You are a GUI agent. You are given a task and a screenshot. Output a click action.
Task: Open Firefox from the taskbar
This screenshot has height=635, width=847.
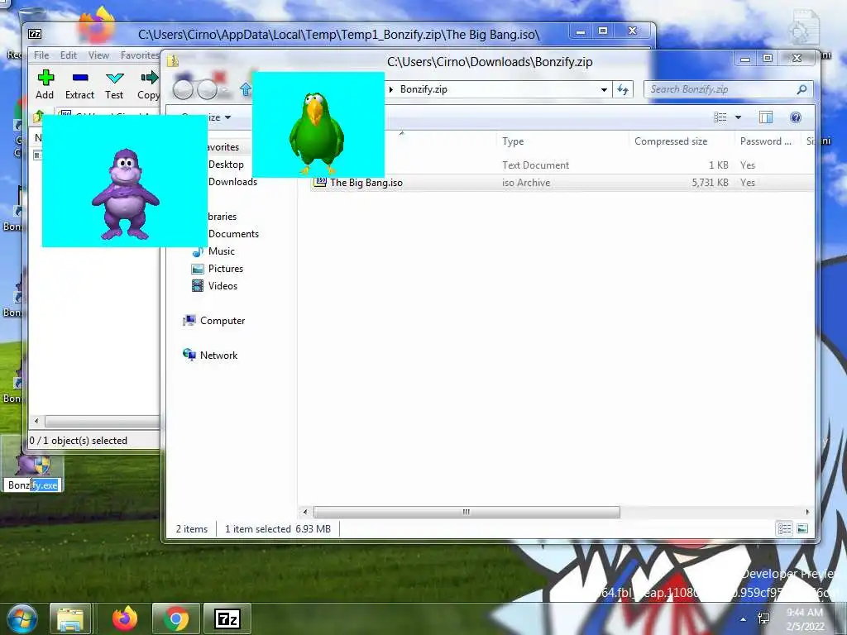pyautogui.click(x=125, y=619)
